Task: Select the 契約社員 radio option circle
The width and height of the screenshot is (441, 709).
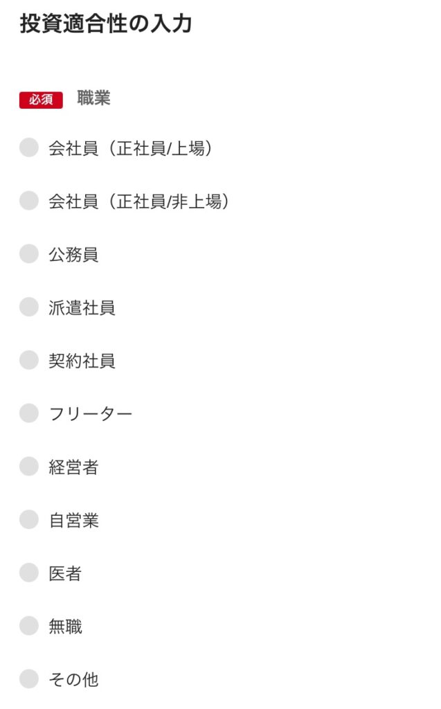Action: click(29, 360)
